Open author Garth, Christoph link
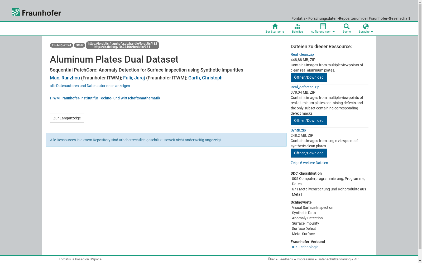 pos(205,78)
